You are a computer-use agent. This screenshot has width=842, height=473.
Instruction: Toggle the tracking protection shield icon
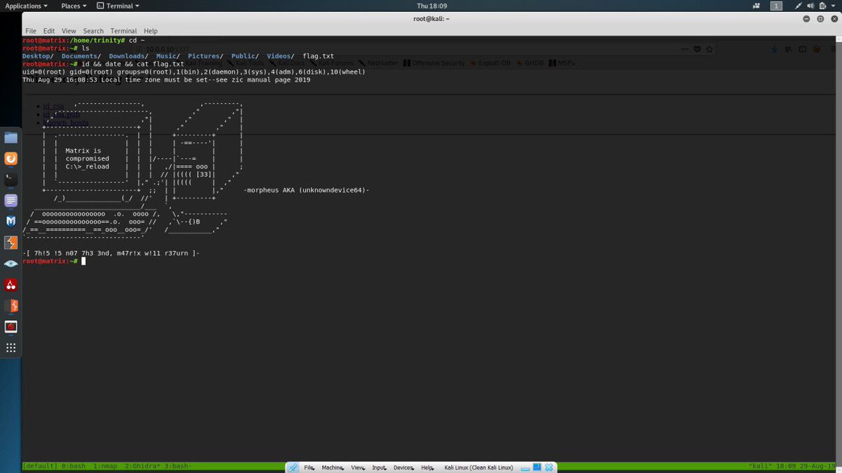point(697,49)
